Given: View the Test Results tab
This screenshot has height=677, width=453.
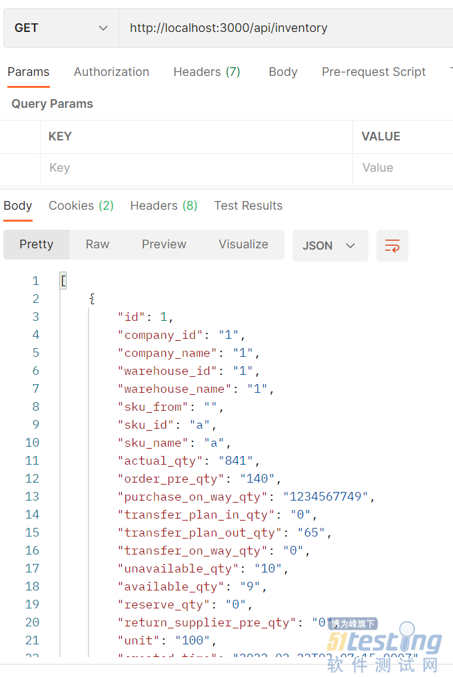Looking at the screenshot, I should pos(248,206).
